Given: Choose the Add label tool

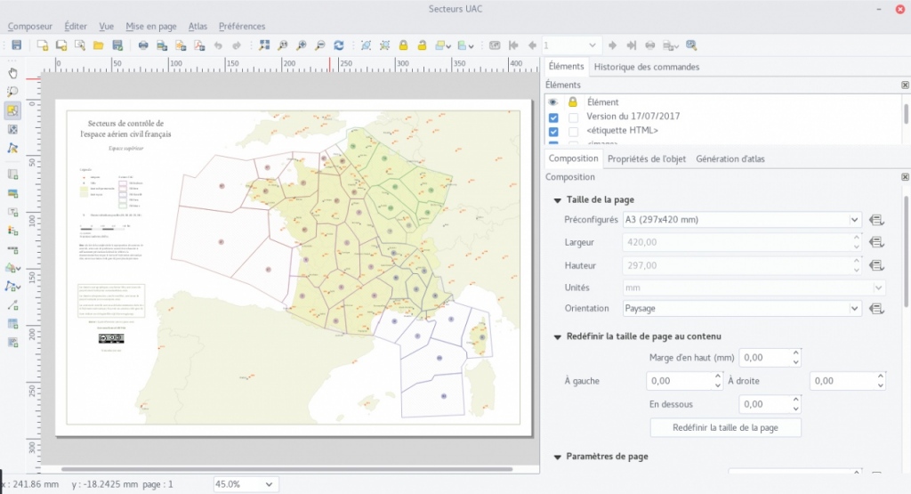Looking at the screenshot, I should tap(12, 212).
